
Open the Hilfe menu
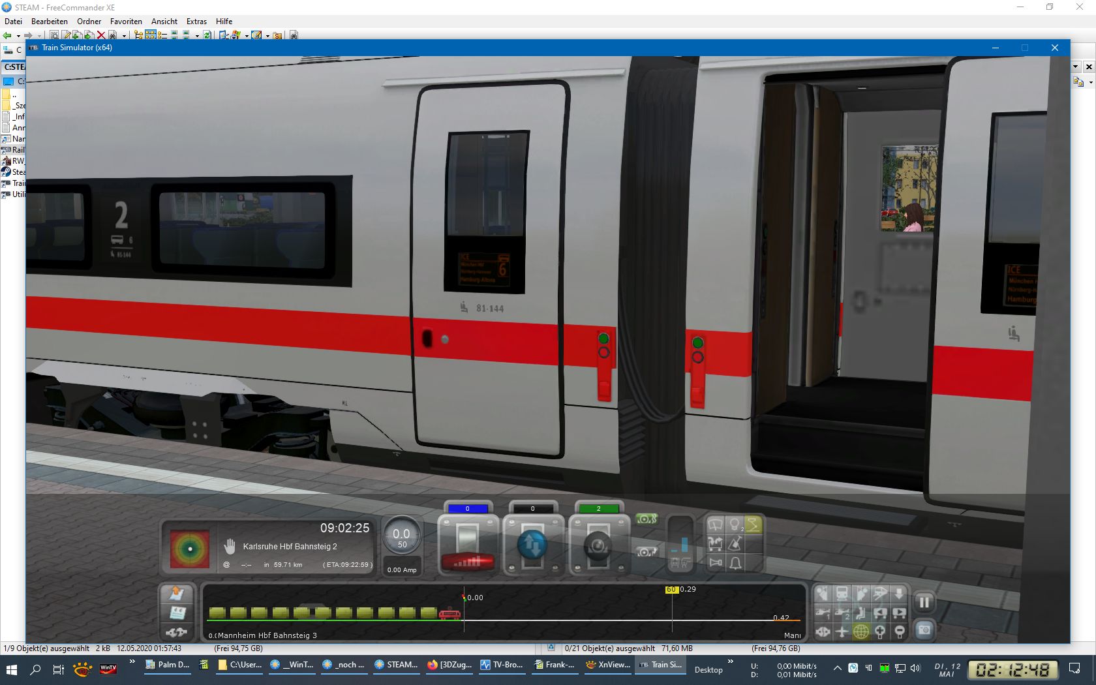(x=224, y=22)
